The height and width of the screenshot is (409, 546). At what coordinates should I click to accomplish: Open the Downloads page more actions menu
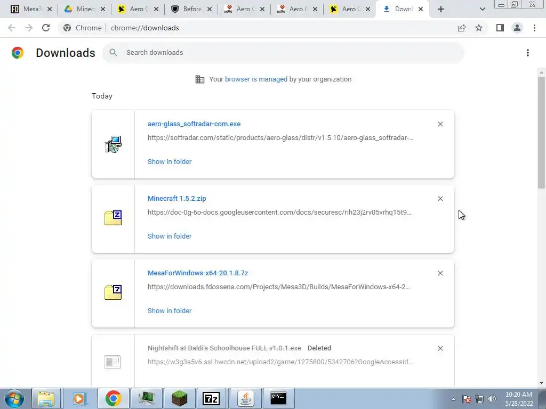[x=528, y=53]
